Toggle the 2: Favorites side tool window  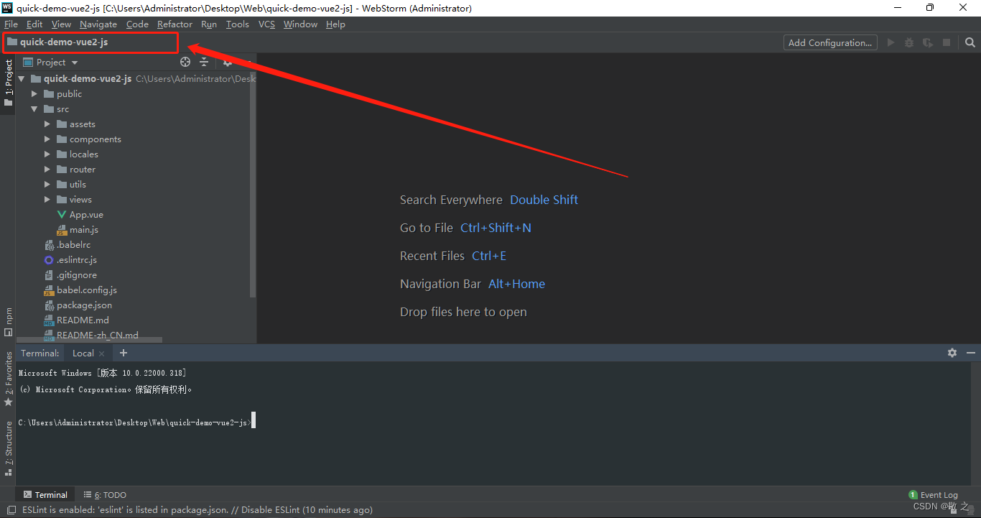click(x=9, y=379)
